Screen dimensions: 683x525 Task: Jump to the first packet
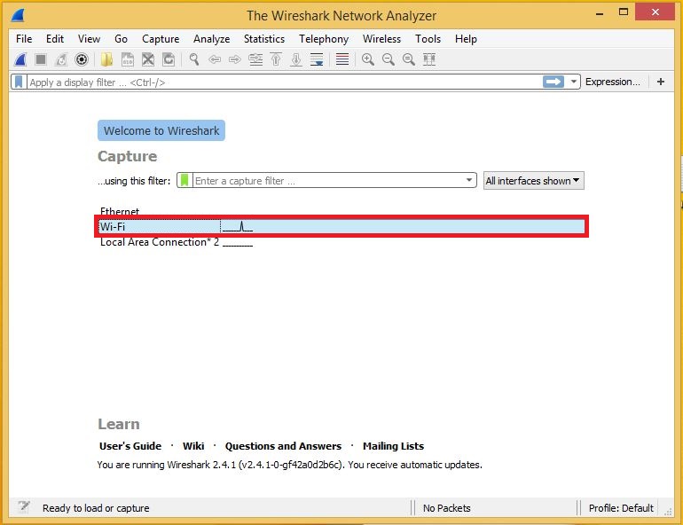[276, 59]
